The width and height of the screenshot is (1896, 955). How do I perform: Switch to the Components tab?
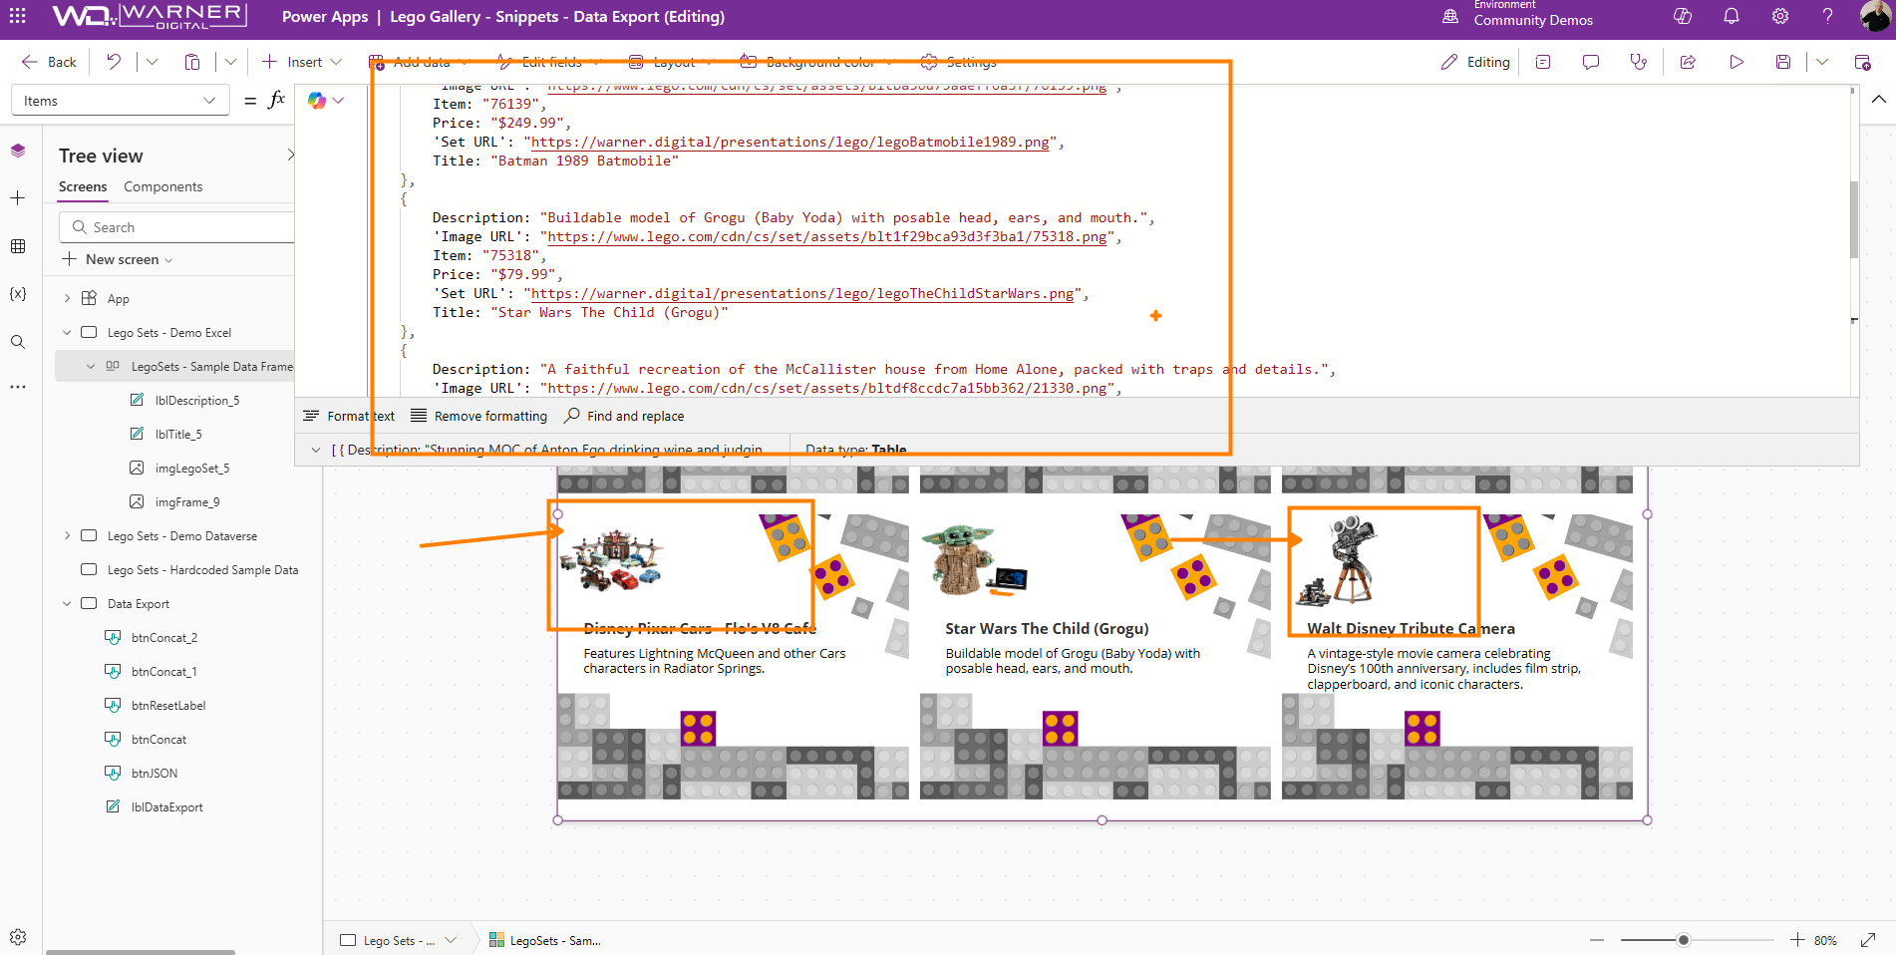162,186
